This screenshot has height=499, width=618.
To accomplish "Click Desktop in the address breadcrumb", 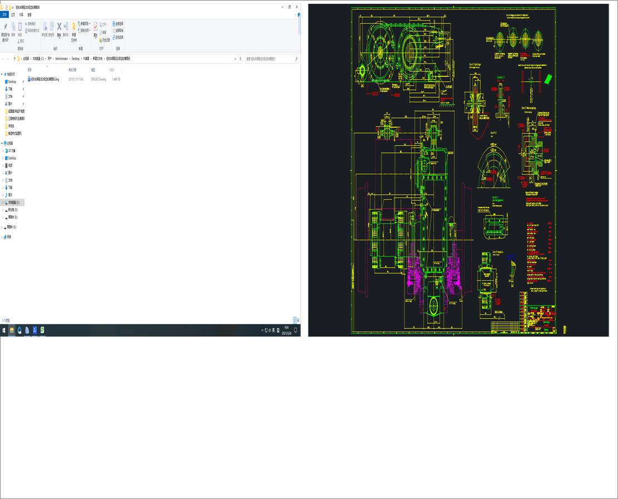I will click(x=75, y=58).
